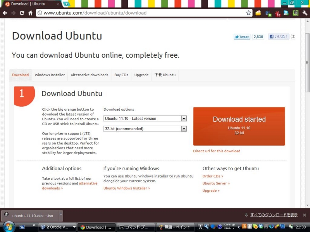Image resolution: width=310 pixels, height=232 pixels.
Task: Switch to the Download | ... Chrome taskbar button
Action: click(96, 227)
